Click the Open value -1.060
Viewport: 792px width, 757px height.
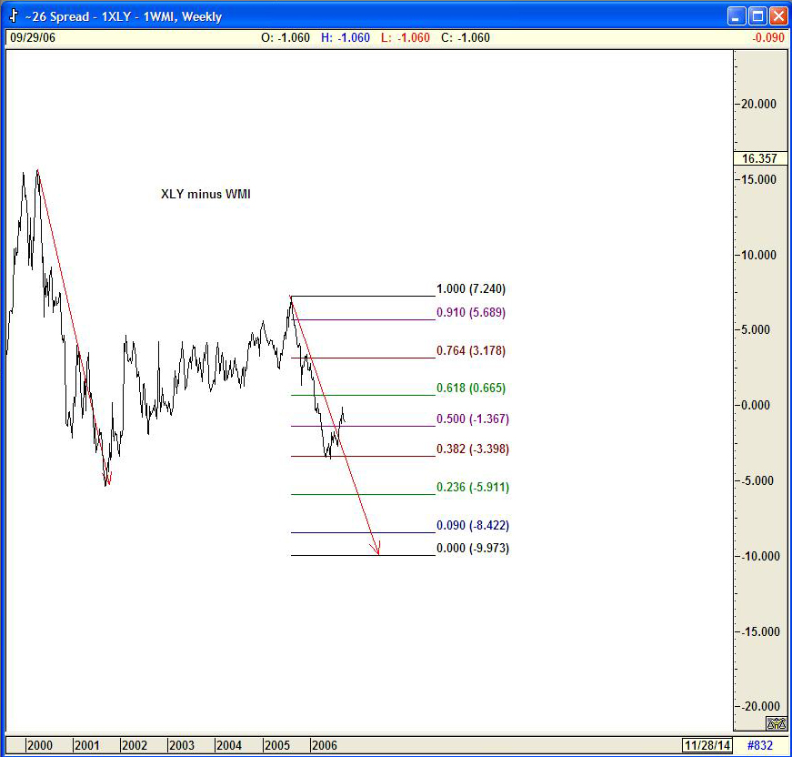pyautogui.click(x=294, y=37)
